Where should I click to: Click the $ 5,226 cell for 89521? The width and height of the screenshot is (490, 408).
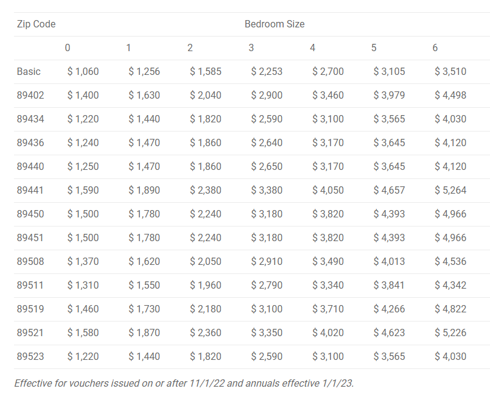(450, 333)
